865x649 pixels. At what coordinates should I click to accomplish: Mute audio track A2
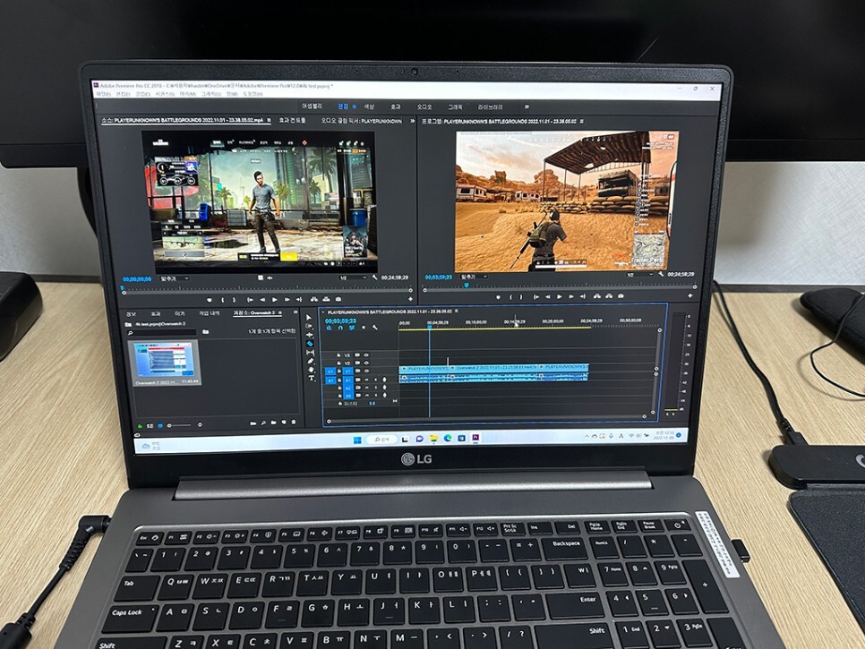(367, 388)
